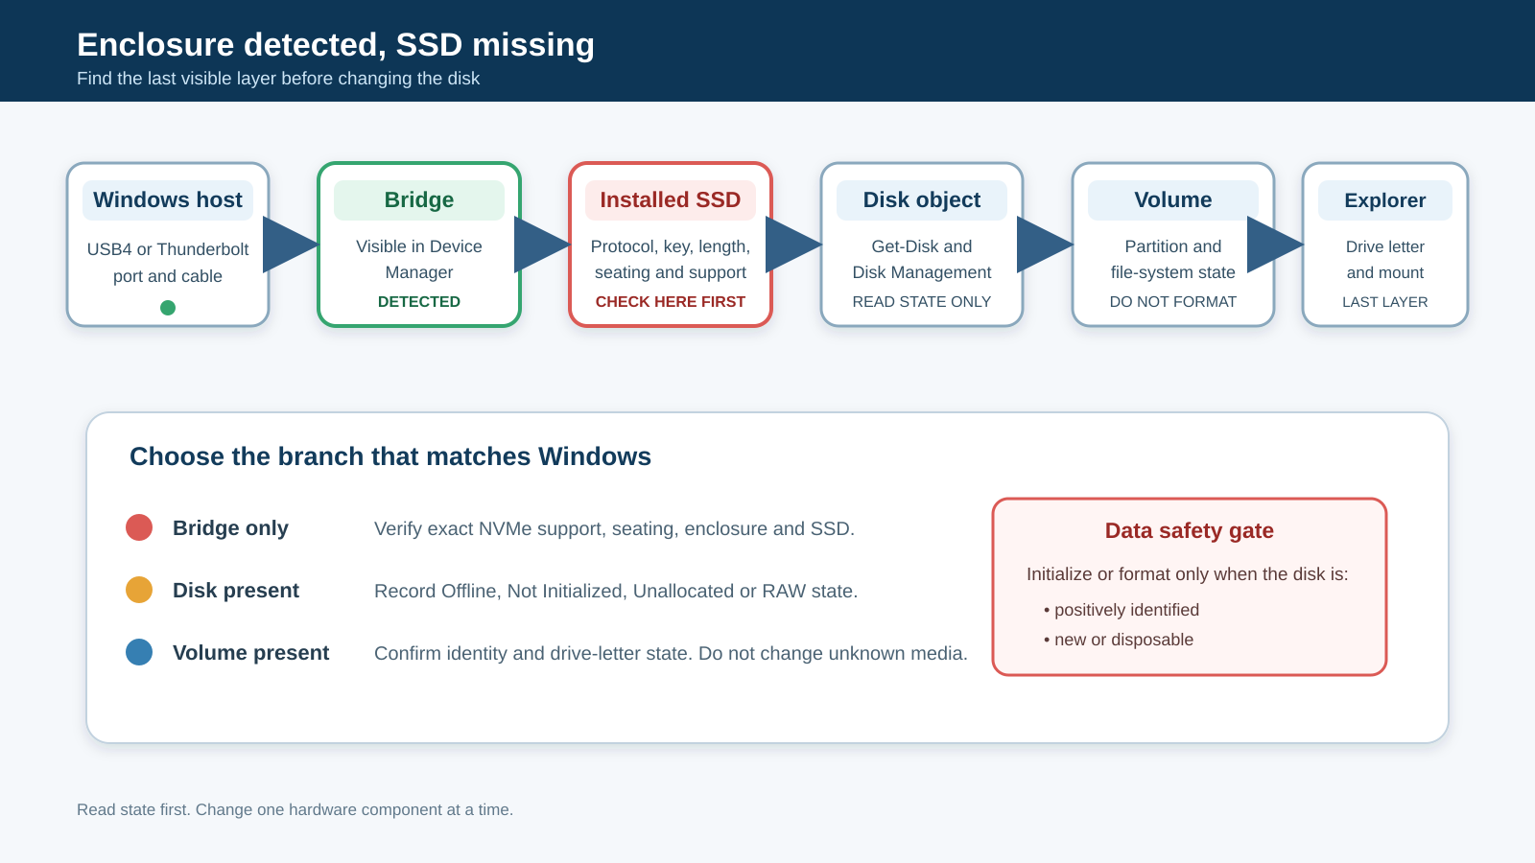Viewport: 1535px width, 863px height.
Task: Click the CHECK HERE FIRST text
Action: [671, 302]
